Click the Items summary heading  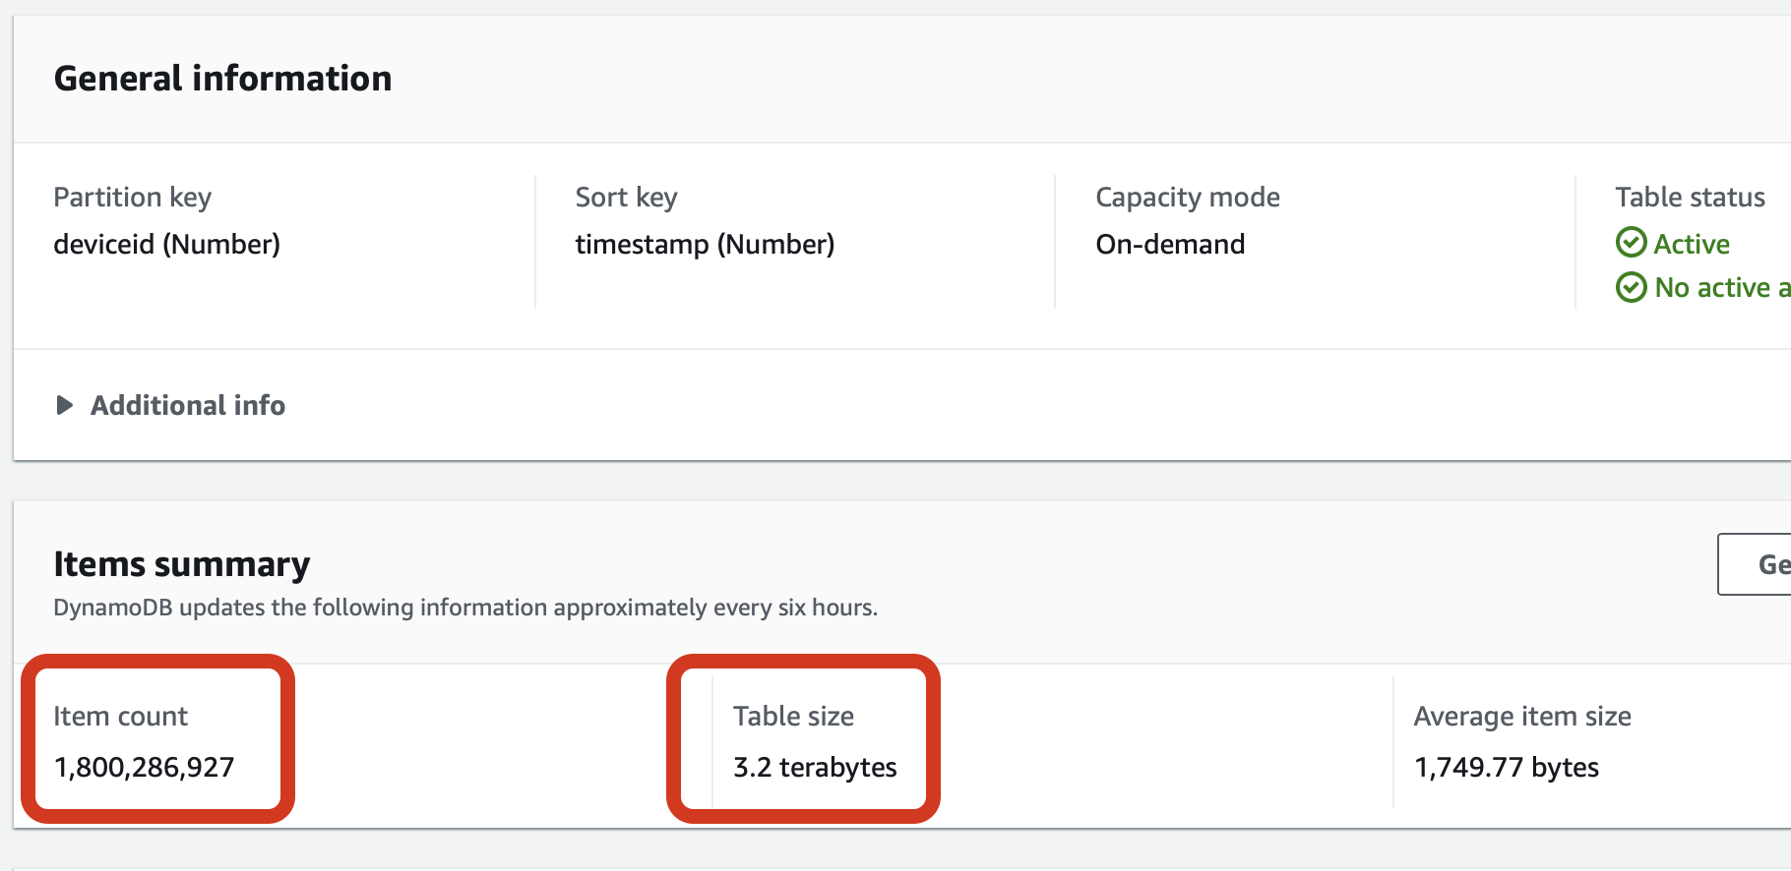[182, 564]
